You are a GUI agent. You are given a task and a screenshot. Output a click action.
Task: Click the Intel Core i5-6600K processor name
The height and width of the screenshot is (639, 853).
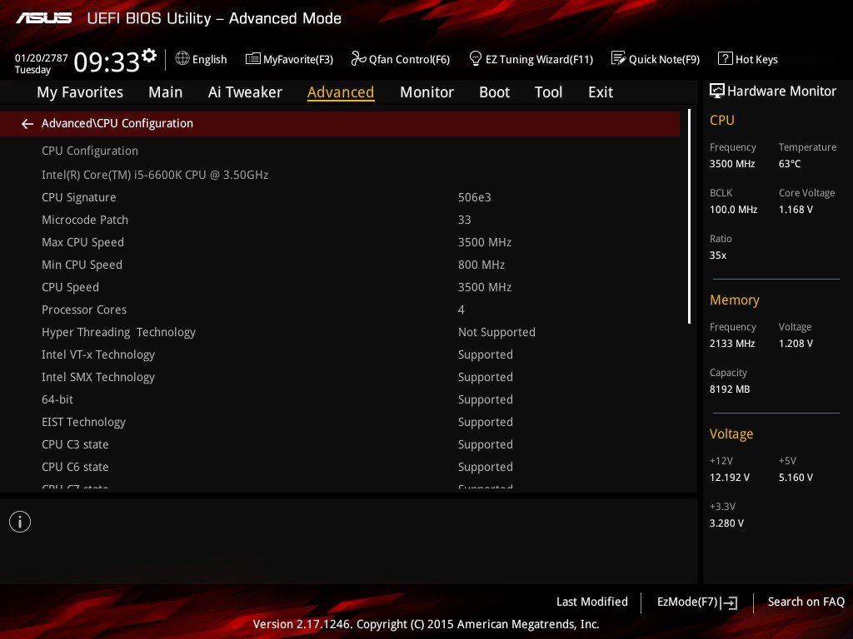click(x=155, y=175)
